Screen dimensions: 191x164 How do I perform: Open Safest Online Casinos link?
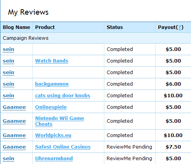[63, 147]
